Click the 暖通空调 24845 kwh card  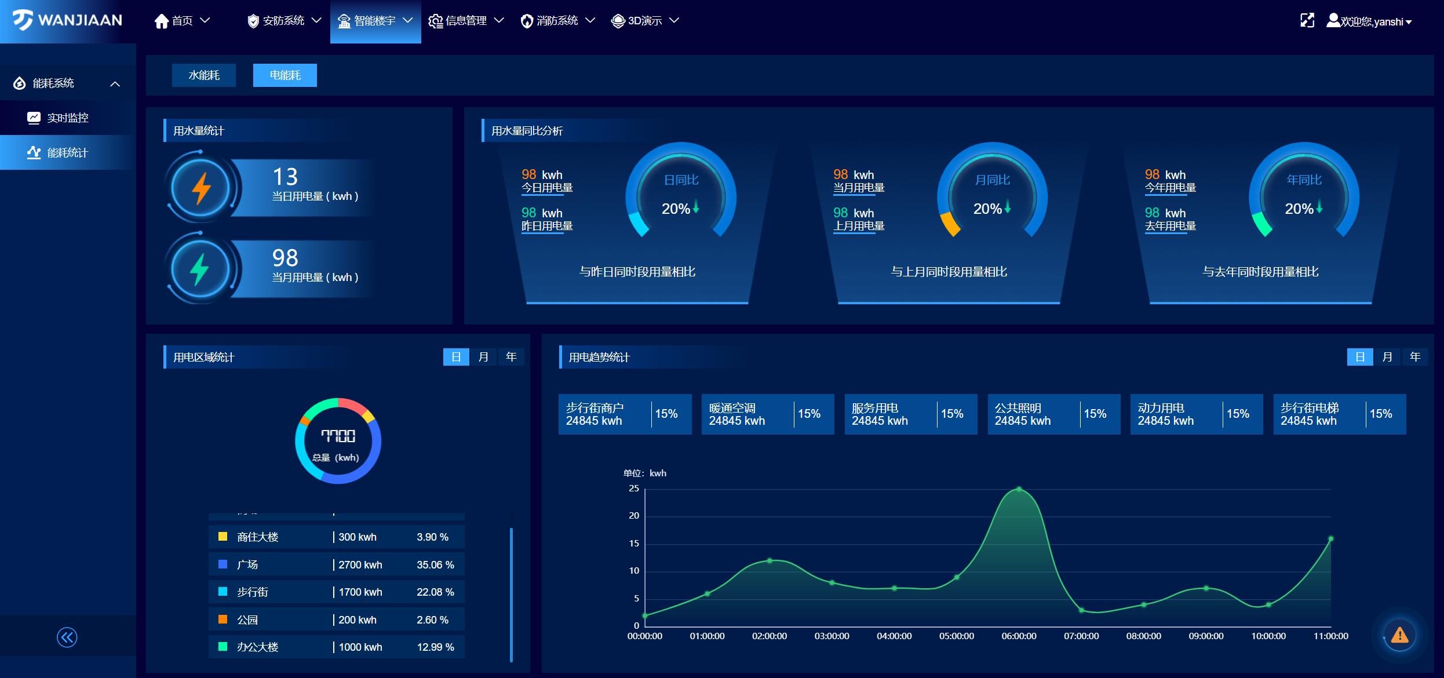[767, 414]
